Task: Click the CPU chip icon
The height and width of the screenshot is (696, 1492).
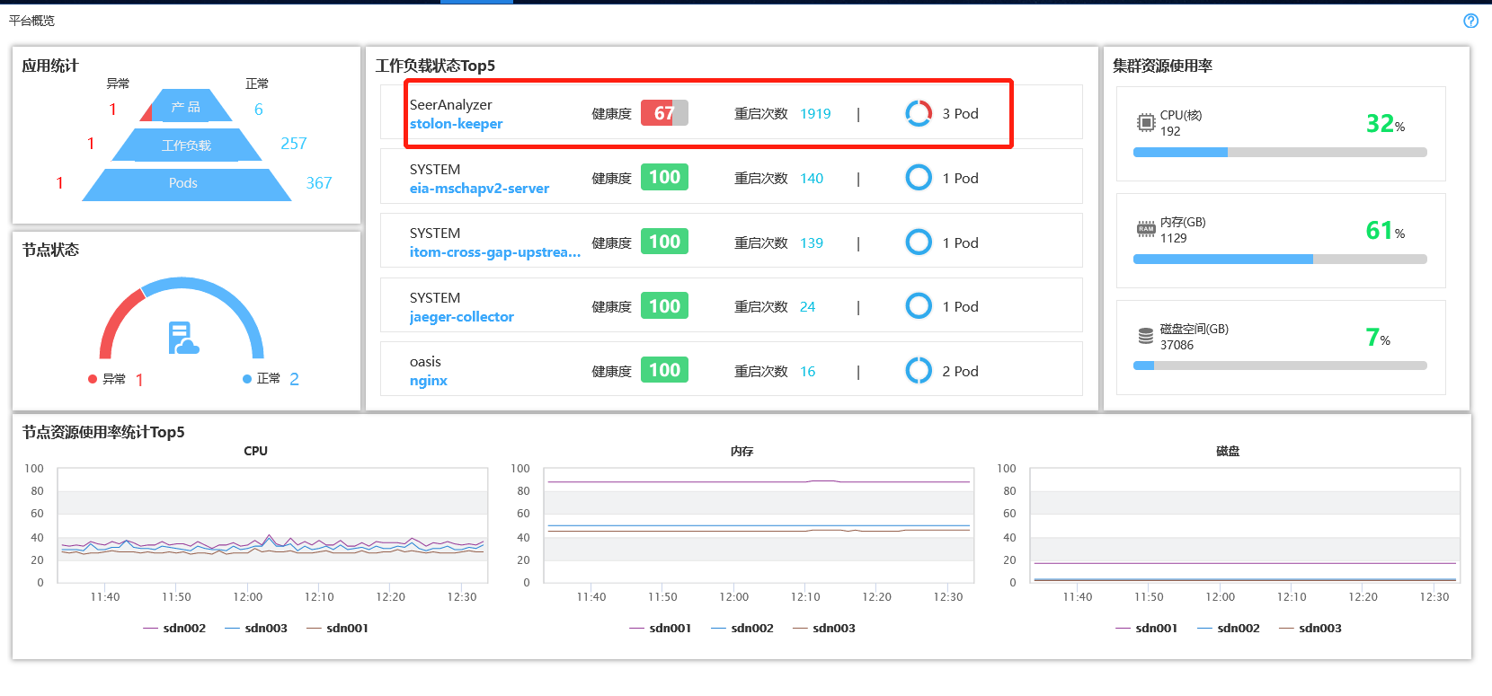Action: 1145,123
